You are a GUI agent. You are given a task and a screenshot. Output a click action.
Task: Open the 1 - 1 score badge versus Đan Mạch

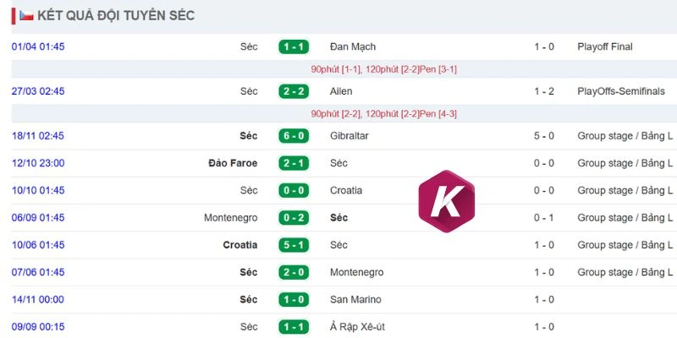[294, 46]
